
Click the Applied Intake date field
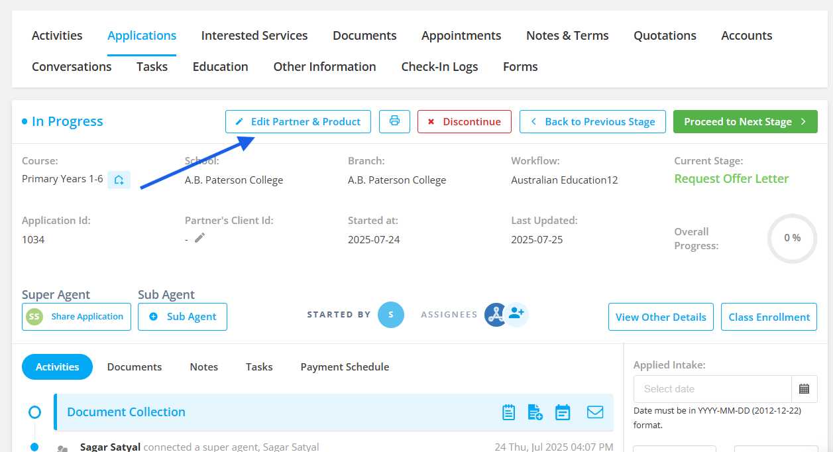tap(712, 389)
